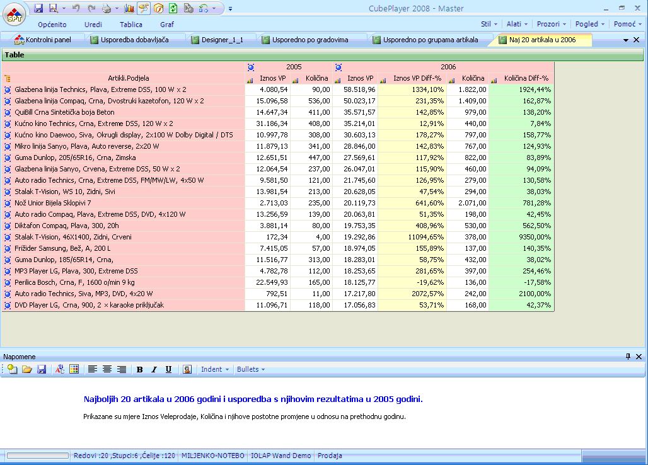Image resolution: width=648 pixels, height=465 pixels.
Task: Open the color palette grid icon
Action: pos(74,370)
